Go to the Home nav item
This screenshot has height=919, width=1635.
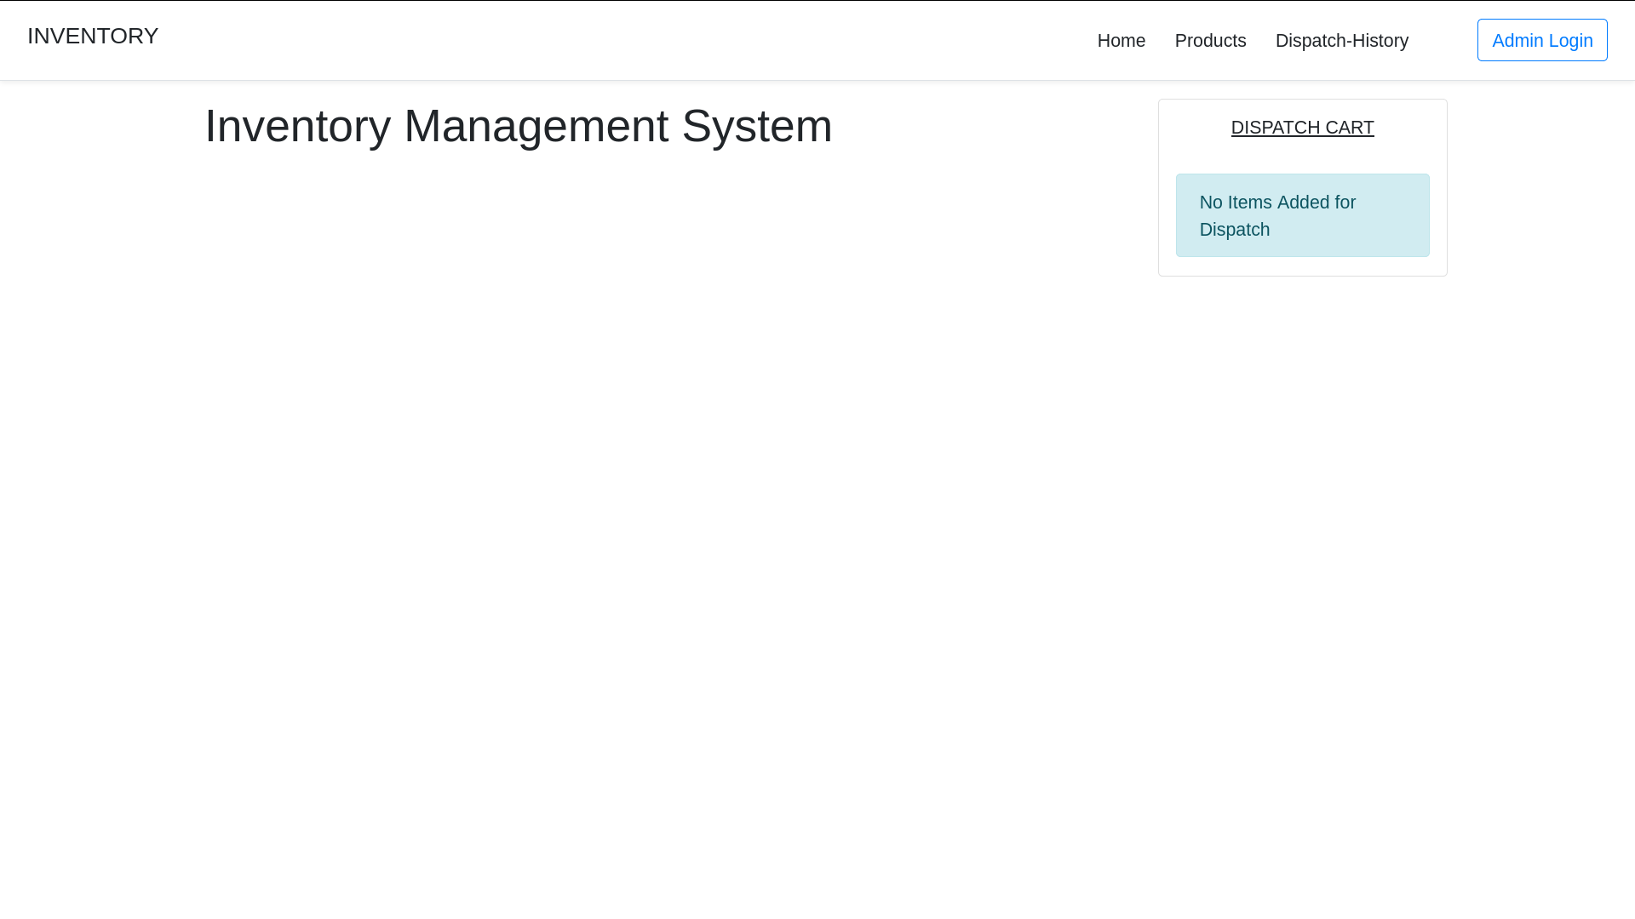(1121, 41)
